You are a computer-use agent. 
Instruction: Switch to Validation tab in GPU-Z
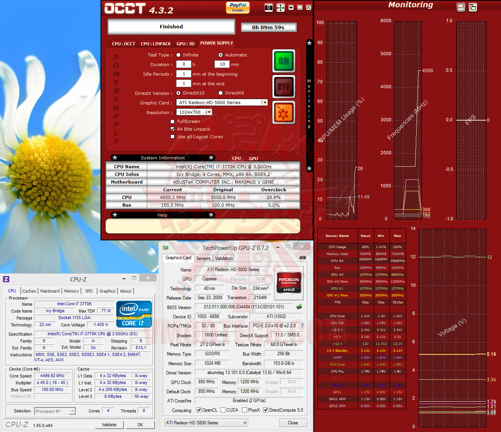(224, 258)
